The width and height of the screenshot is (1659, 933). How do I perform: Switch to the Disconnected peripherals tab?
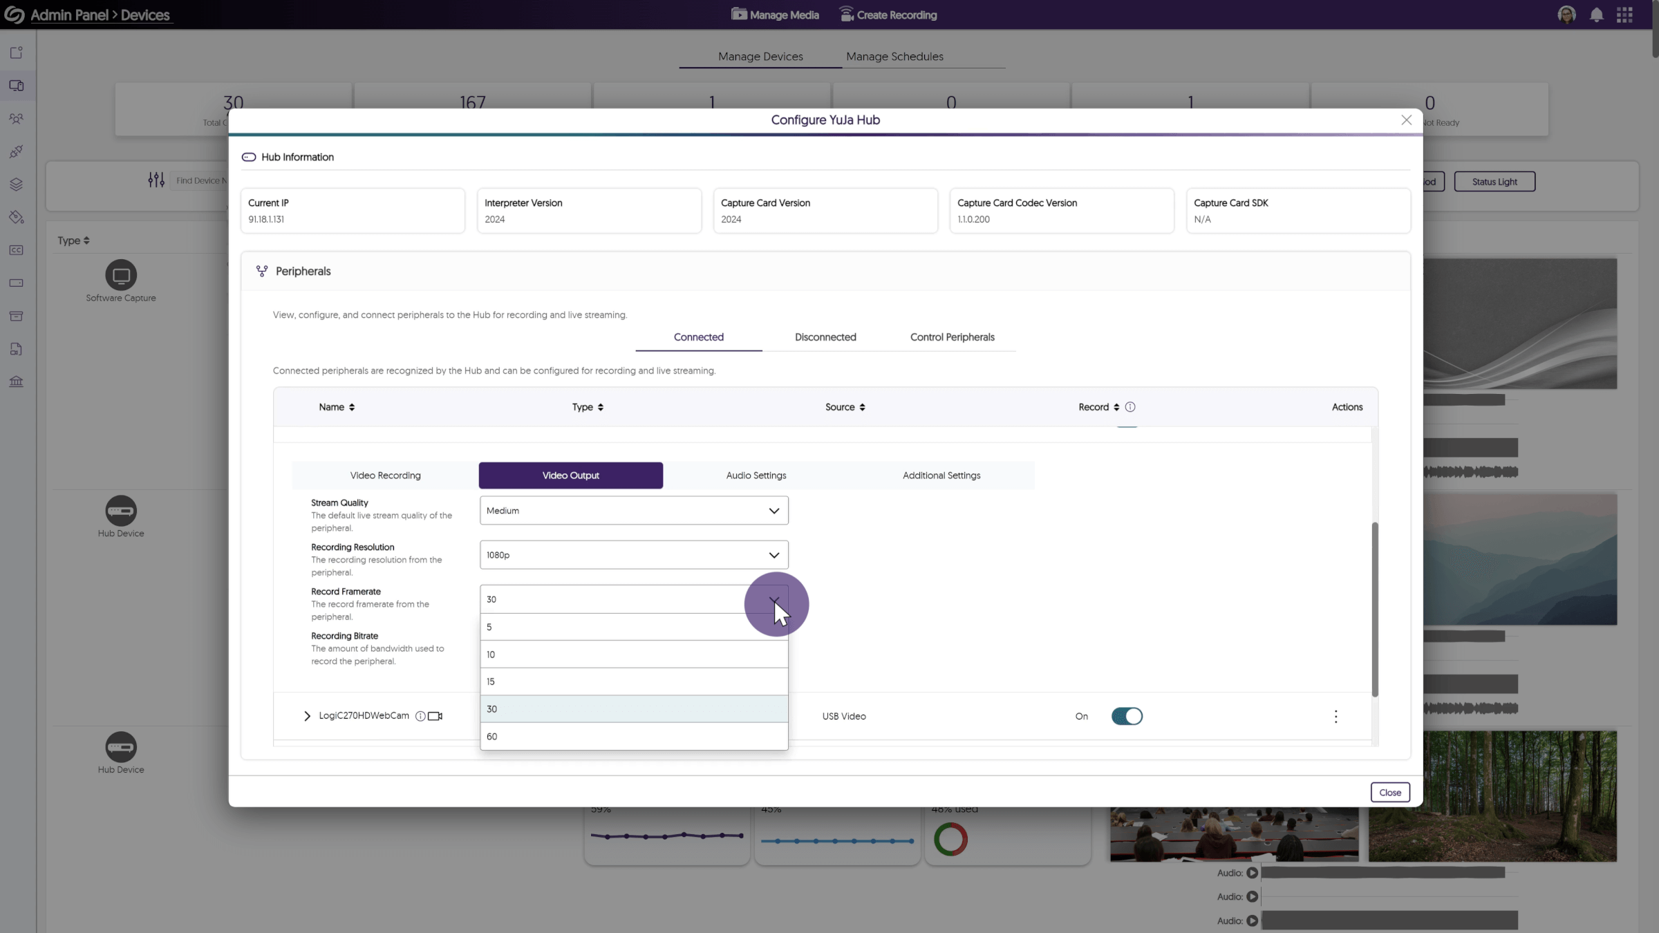click(x=825, y=337)
